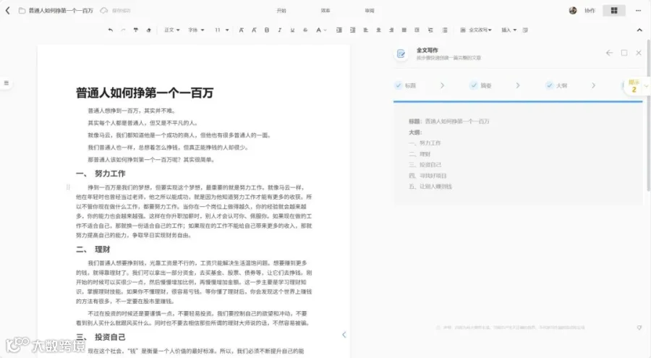Image resolution: width=651 pixels, height=358 pixels.
Task: Click the 全文写作 panel pencil icon
Action: 401,54
